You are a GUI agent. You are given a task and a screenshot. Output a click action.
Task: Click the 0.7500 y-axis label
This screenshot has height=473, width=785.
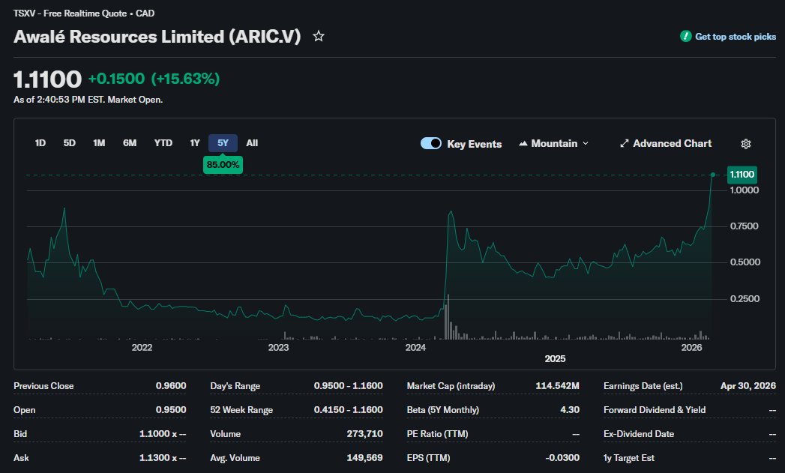click(x=744, y=226)
